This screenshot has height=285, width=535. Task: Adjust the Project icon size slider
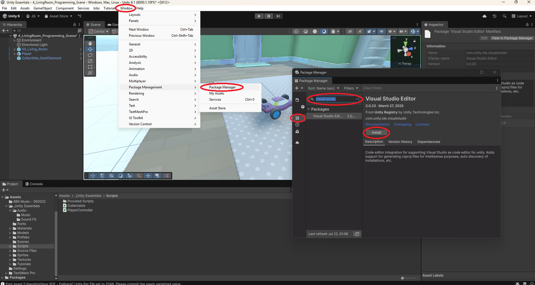coord(403,278)
